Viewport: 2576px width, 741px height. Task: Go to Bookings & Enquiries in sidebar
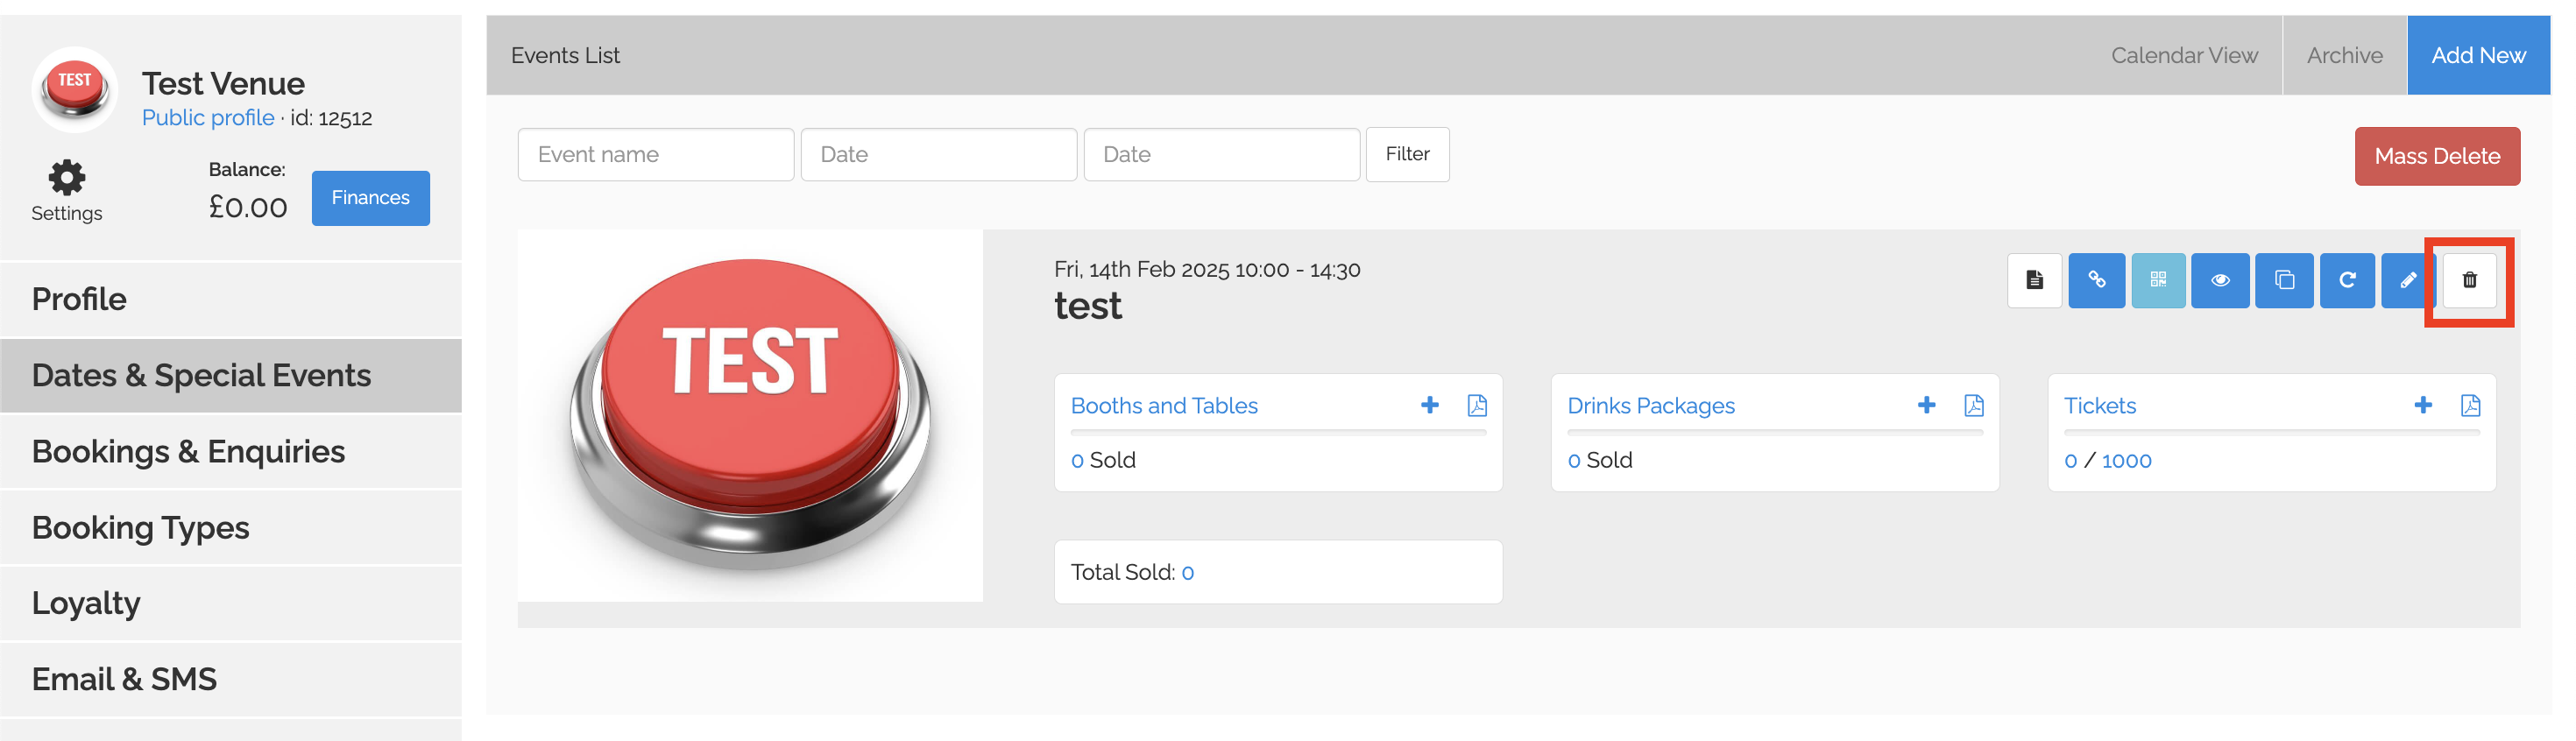point(188,452)
